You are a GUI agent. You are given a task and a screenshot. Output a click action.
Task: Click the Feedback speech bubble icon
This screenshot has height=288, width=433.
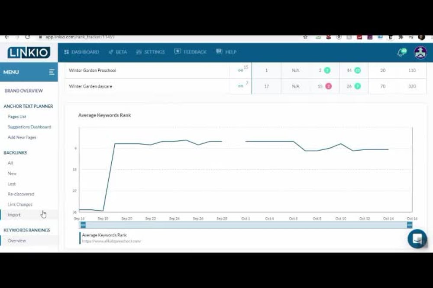(178, 51)
